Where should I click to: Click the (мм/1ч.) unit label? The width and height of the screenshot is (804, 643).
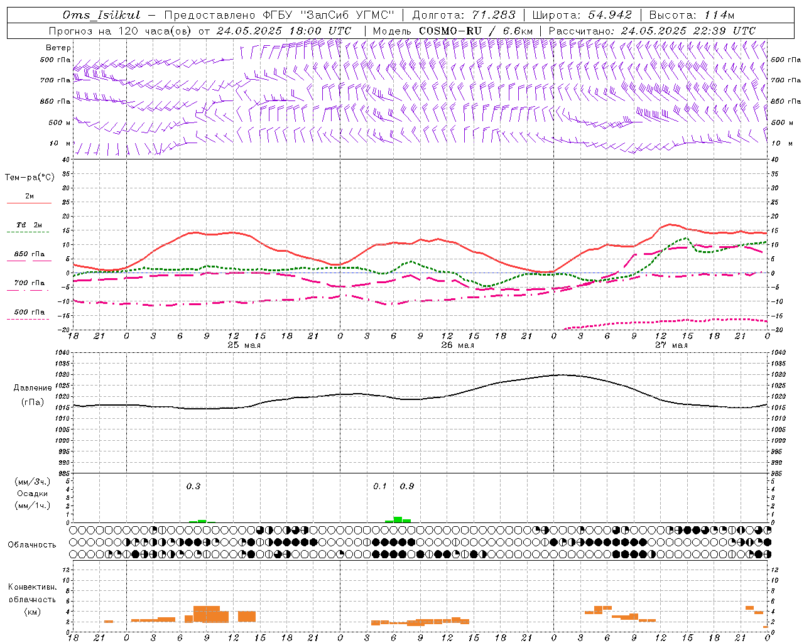[x=33, y=505]
